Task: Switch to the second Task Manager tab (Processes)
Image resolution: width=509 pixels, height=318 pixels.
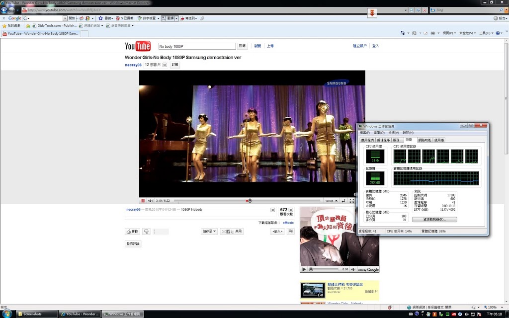Action: pos(383,140)
